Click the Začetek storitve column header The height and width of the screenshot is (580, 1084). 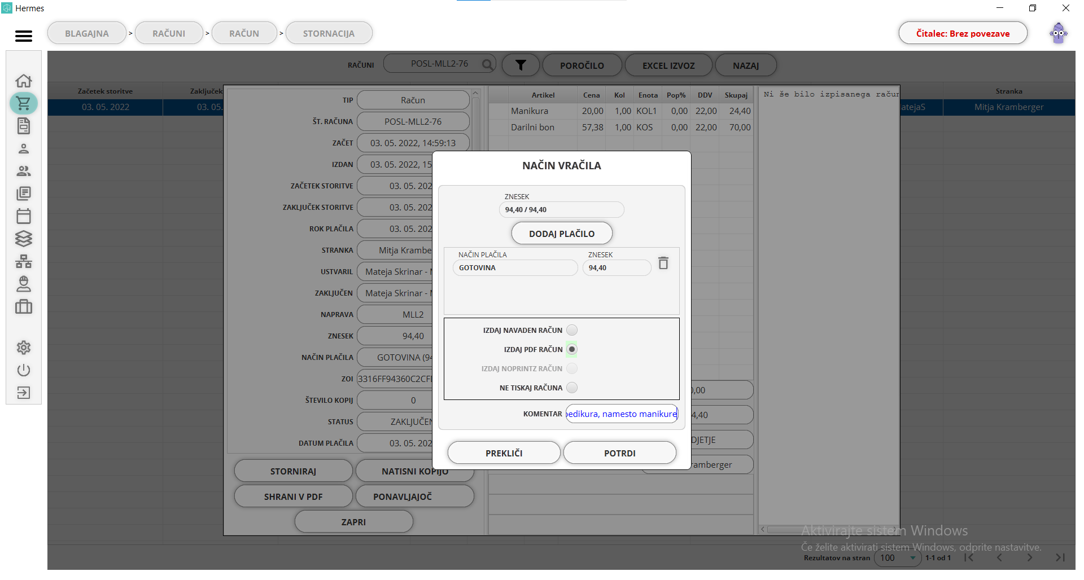(x=105, y=91)
